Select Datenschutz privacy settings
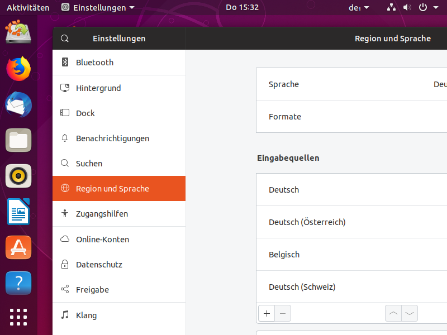447x335 pixels. point(99,265)
